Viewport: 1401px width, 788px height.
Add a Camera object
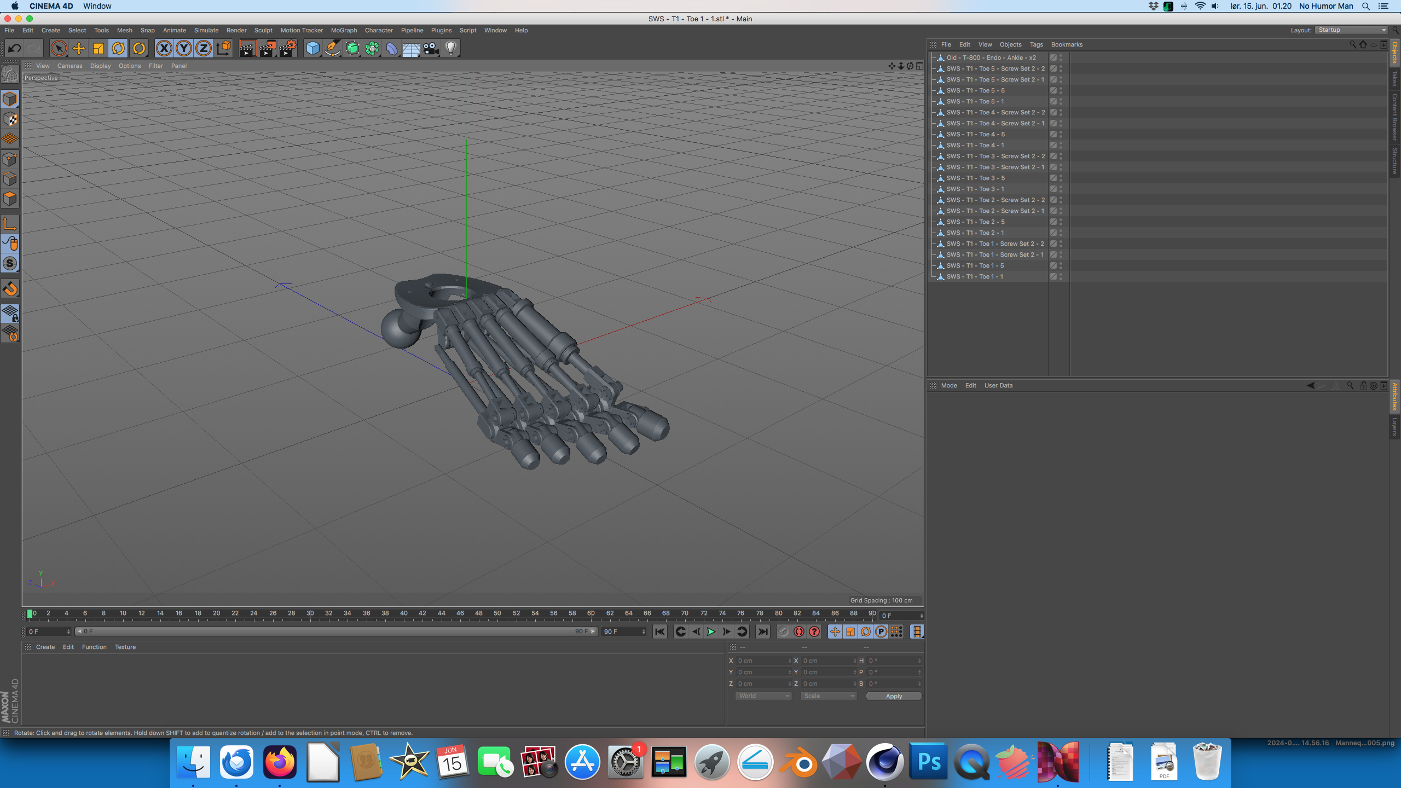(431, 48)
